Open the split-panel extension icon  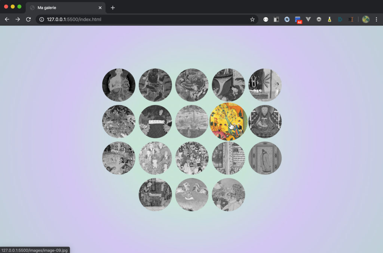(276, 19)
